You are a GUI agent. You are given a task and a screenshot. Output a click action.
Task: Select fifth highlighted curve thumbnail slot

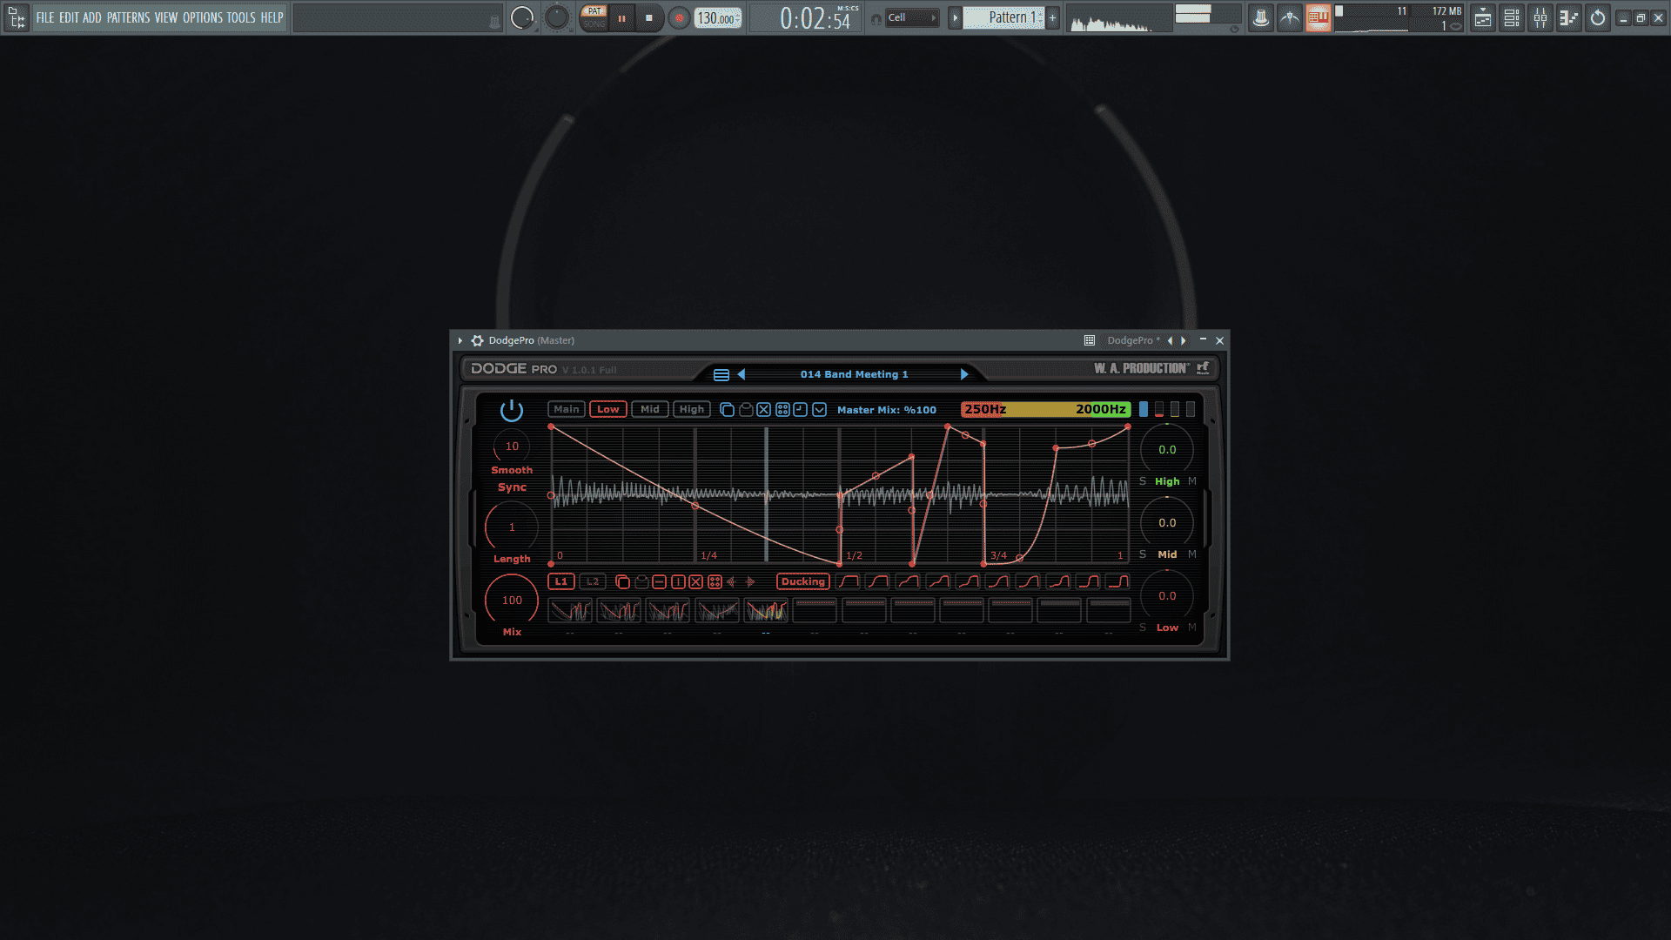[x=766, y=610]
